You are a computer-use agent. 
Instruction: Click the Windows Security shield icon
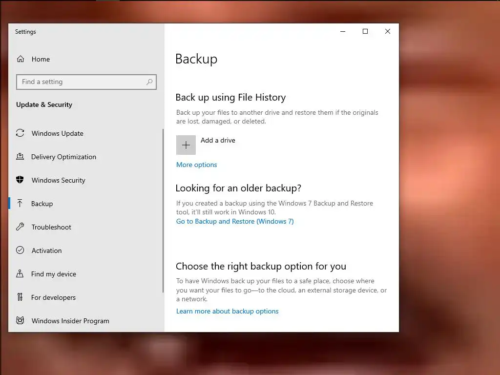(20, 180)
